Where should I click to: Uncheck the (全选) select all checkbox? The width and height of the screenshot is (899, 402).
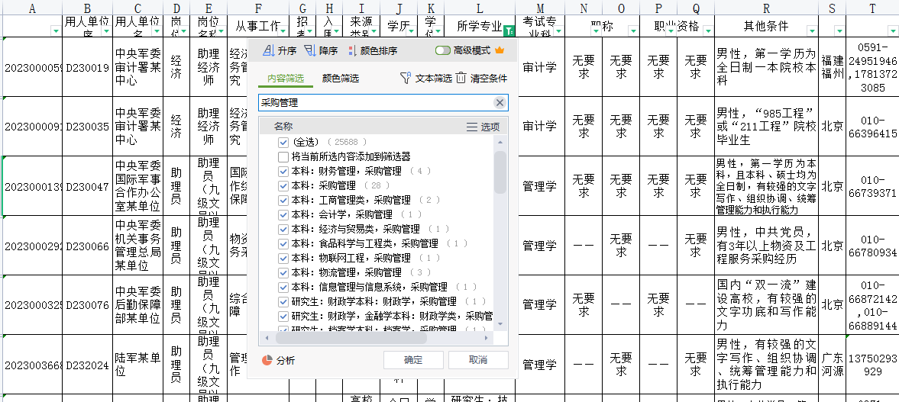pos(283,142)
